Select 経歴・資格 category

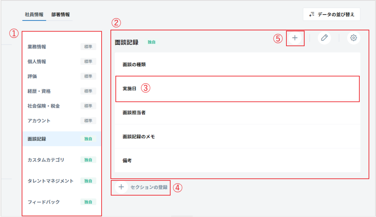(39, 91)
